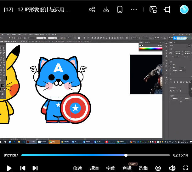This screenshot has height=172, width=192.
Task: Click the share icon in the top bar
Action: point(92,9)
